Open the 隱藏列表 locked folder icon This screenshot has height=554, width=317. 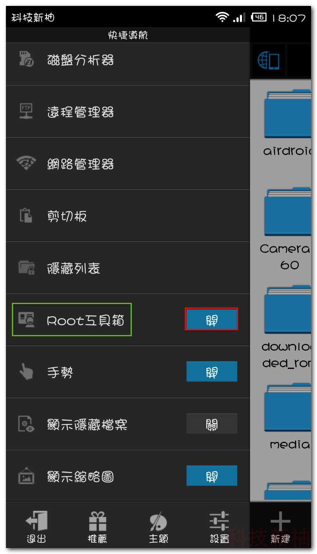[x=26, y=268]
